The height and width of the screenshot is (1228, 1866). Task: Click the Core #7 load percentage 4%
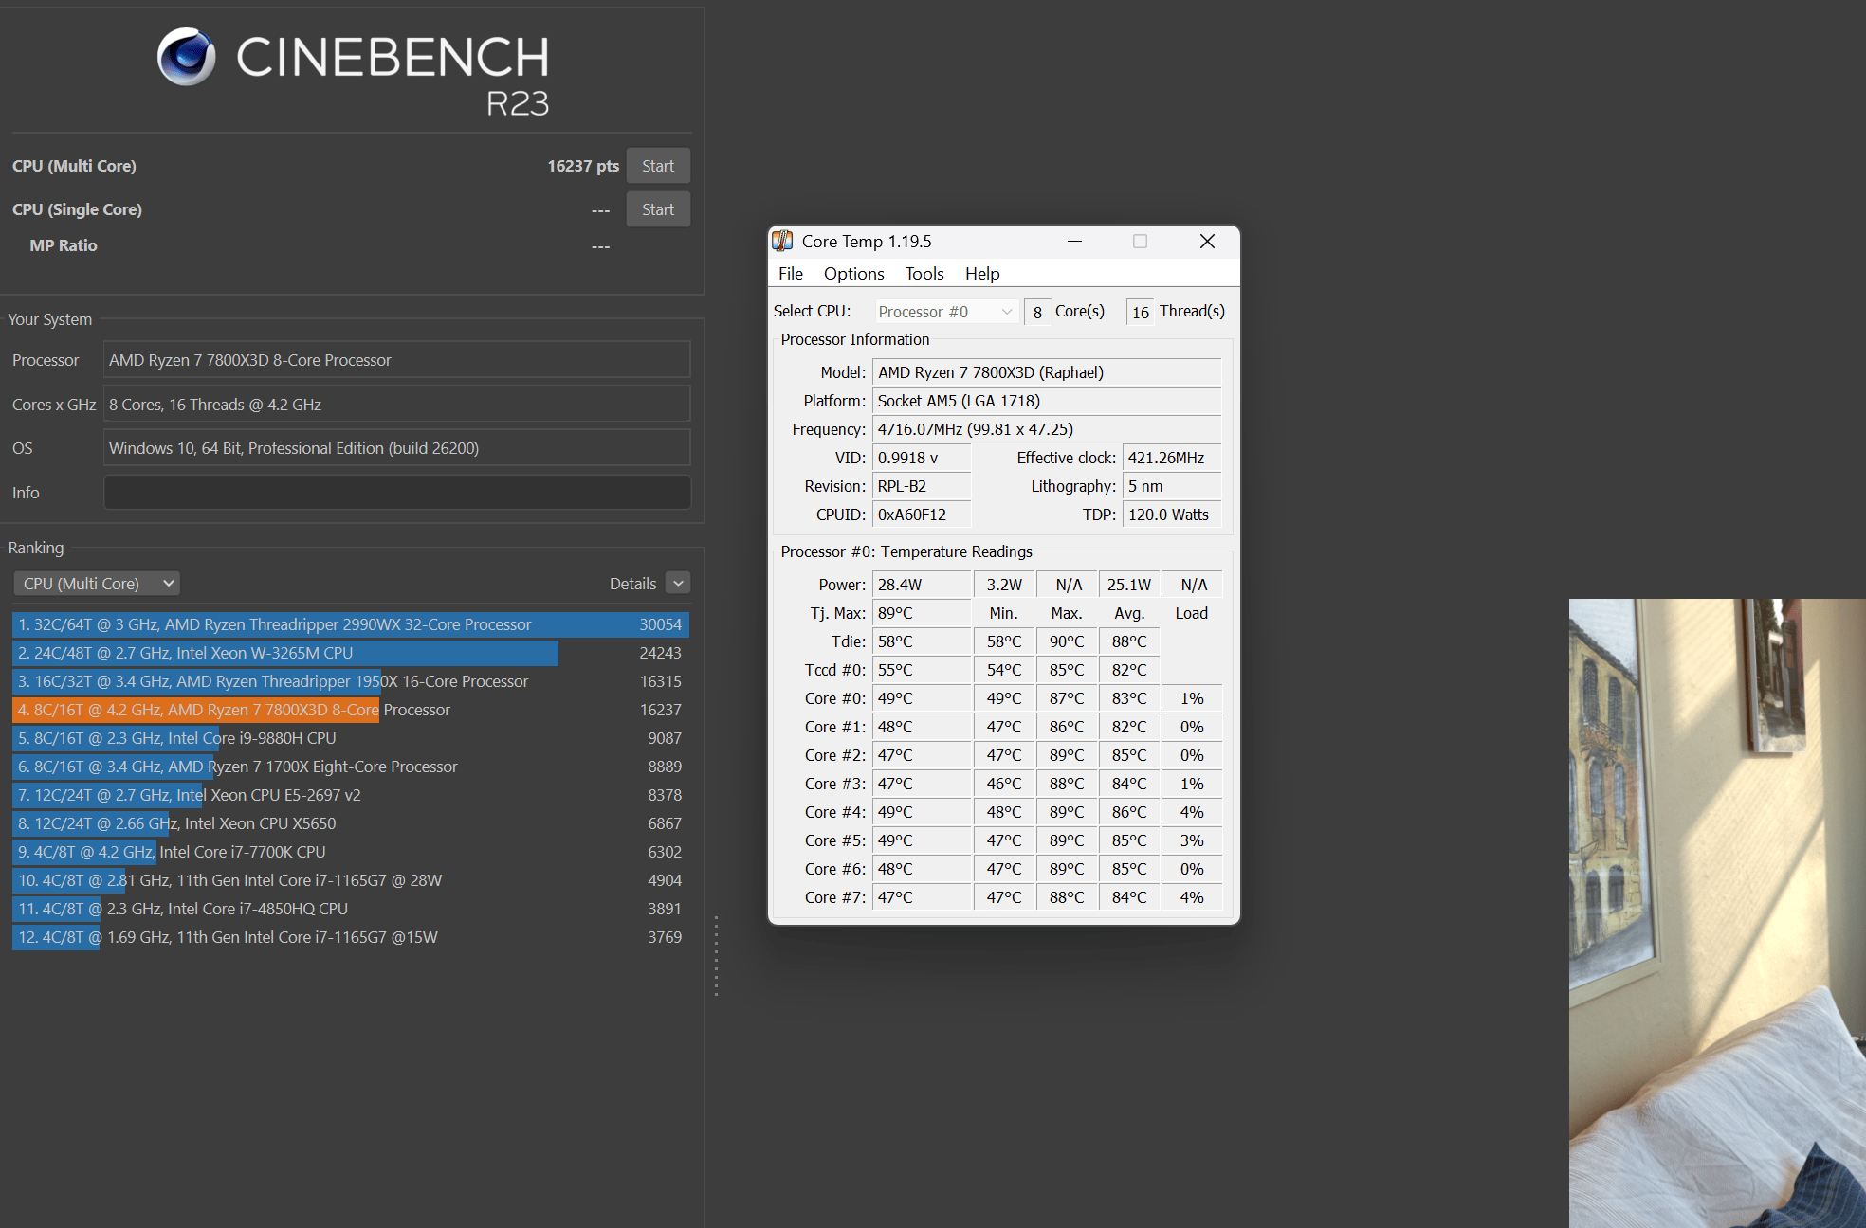coord(1192,897)
